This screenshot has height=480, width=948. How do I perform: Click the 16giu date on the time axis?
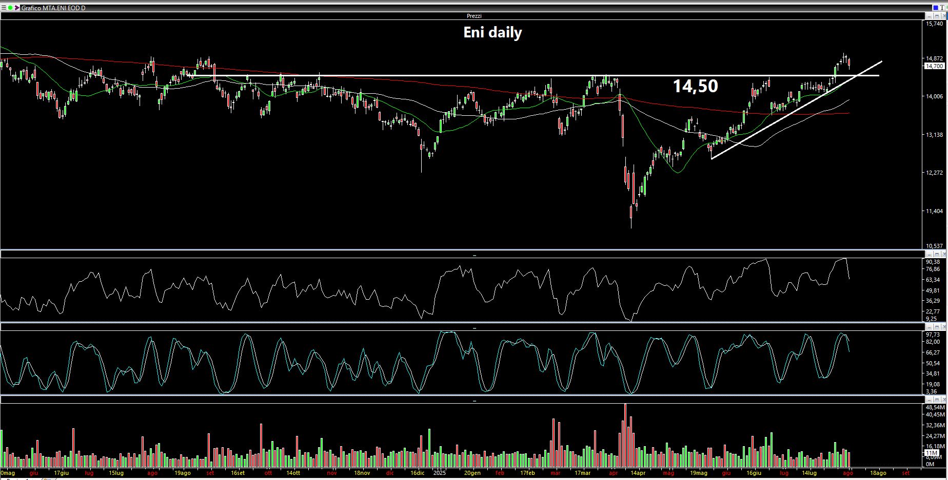(754, 473)
